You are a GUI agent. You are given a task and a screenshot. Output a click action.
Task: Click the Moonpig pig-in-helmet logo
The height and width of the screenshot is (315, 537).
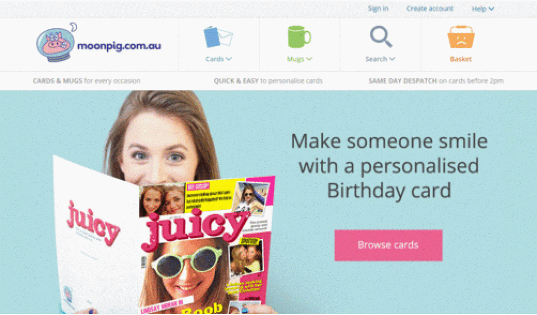click(x=56, y=43)
